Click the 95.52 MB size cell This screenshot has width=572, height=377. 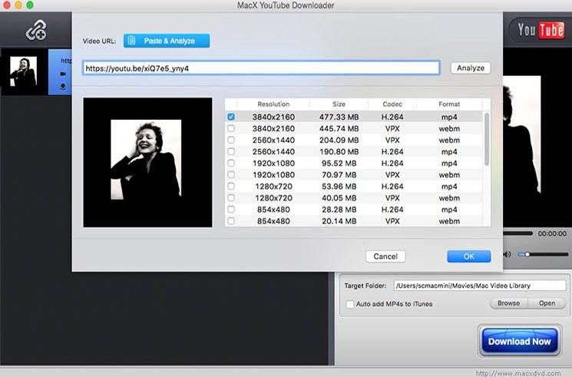pyautogui.click(x=339, y=163)
